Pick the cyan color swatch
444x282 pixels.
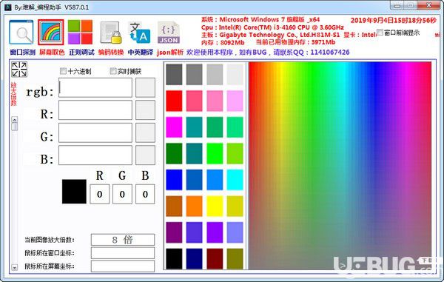(x=235, y=180)
